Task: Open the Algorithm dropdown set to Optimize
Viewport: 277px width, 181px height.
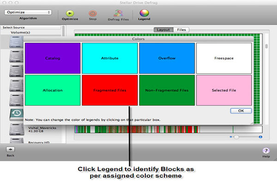Action: (28, 12)
